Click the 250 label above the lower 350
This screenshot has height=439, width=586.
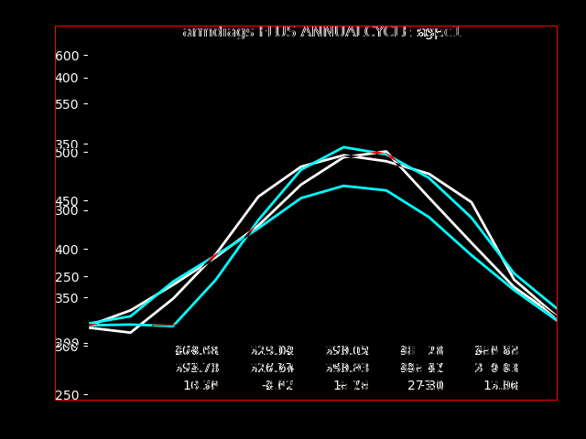point(67,277)
